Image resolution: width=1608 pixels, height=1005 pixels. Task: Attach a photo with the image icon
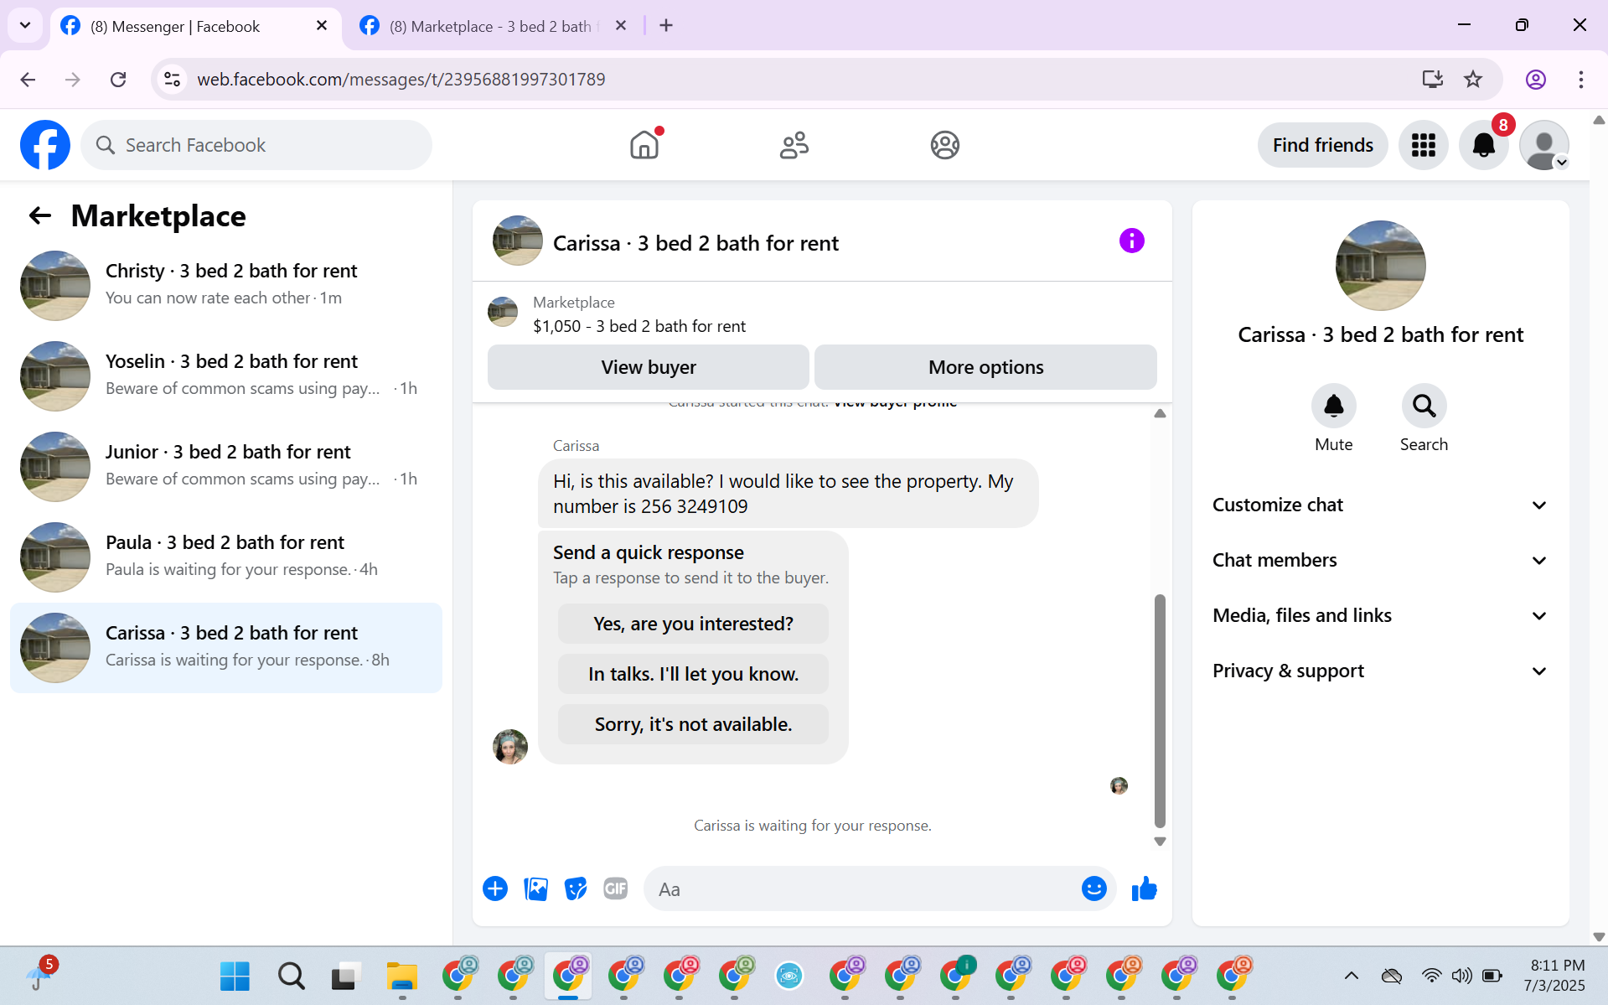click(535, 888)
